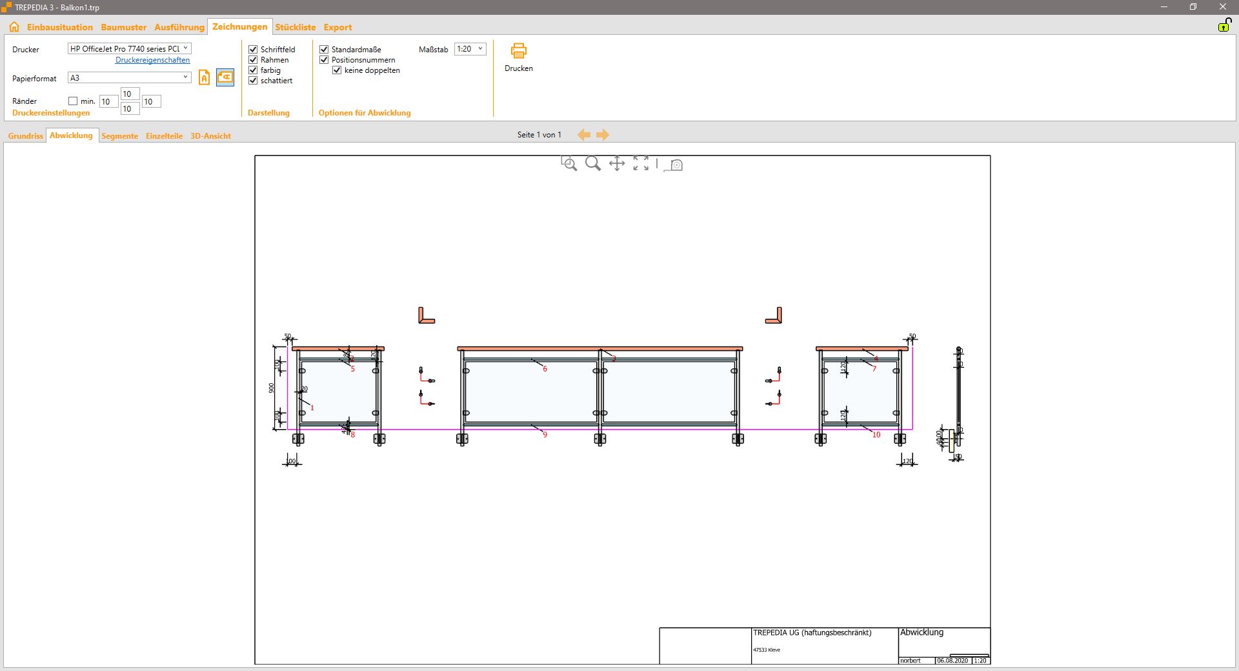Viewport: 1239px width, 671px height.
Task: Click the green lock icon at top right
Action: coord(1224,26)
